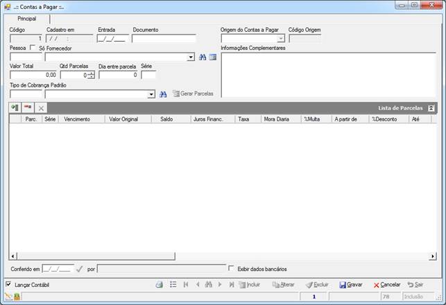Collapse Lista de Parcelas panel with arrow icon
The image size is (446, 305).
[x=431, y=108]
